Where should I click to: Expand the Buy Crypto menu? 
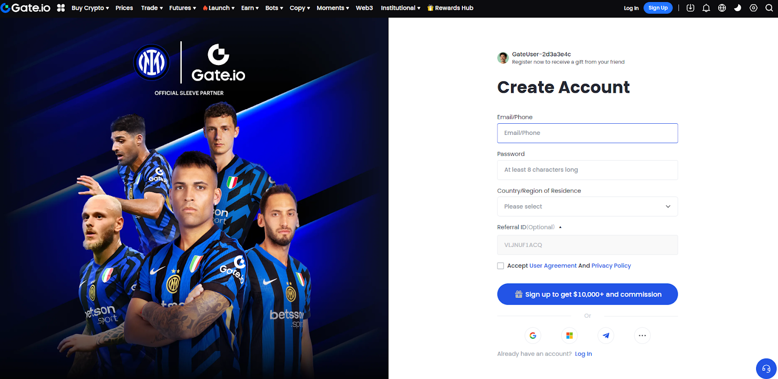coord(90,8)
